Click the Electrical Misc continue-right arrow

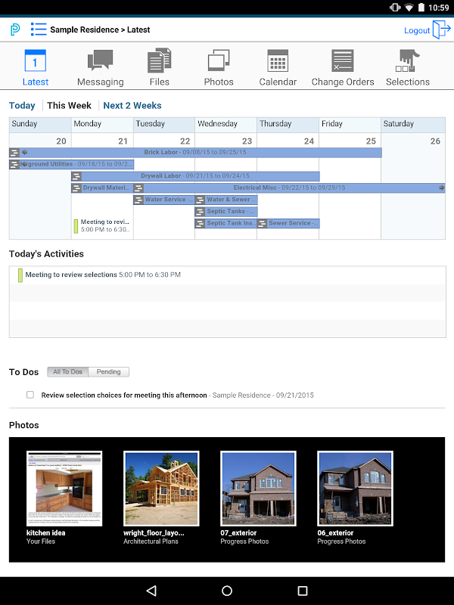pyautogui.click(x=441, y=188)
